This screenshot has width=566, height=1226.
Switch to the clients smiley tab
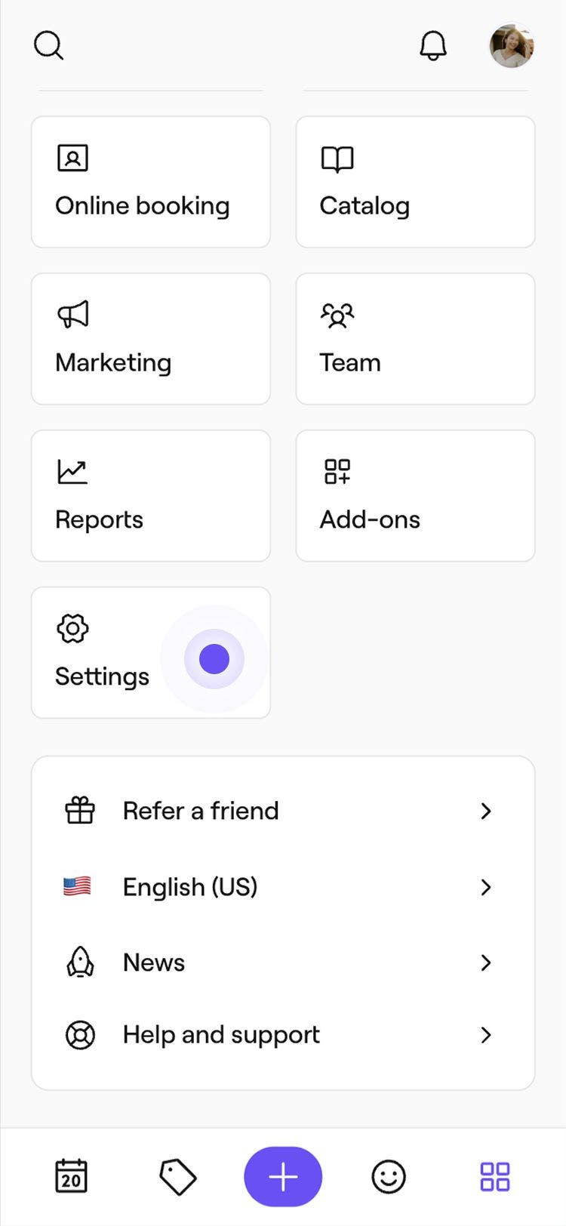coord(389,1177)
